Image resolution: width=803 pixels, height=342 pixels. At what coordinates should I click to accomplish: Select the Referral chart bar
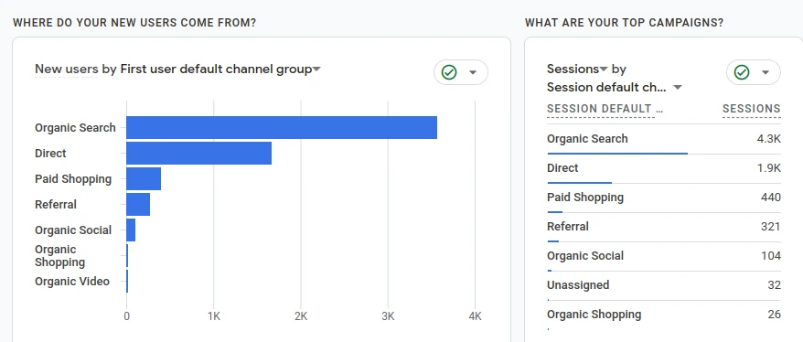coord(138,204)
